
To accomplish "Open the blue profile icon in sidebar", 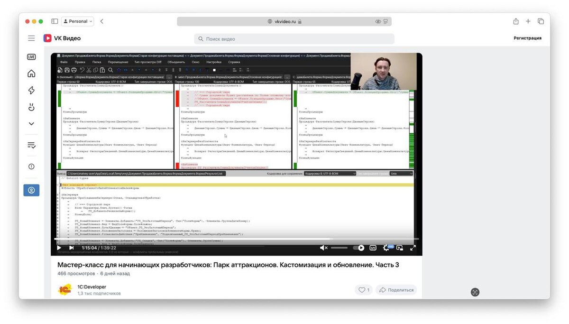I will coord(31,190).
